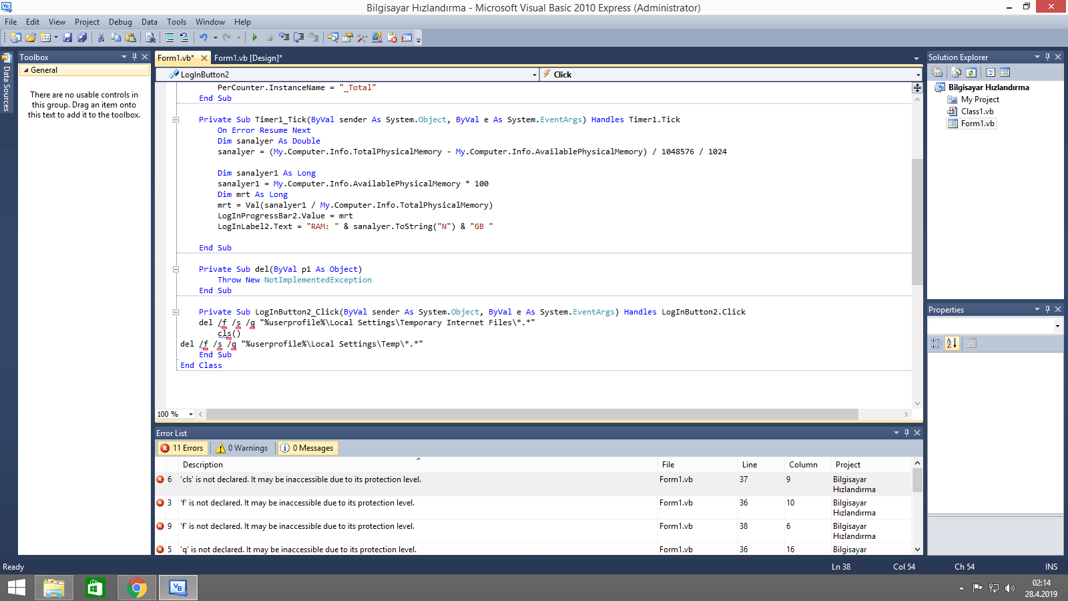The height and width of the screenshot is (601, 1068).
Task: Click the Save toolbar icon
Action: click(x=67, y=37)
